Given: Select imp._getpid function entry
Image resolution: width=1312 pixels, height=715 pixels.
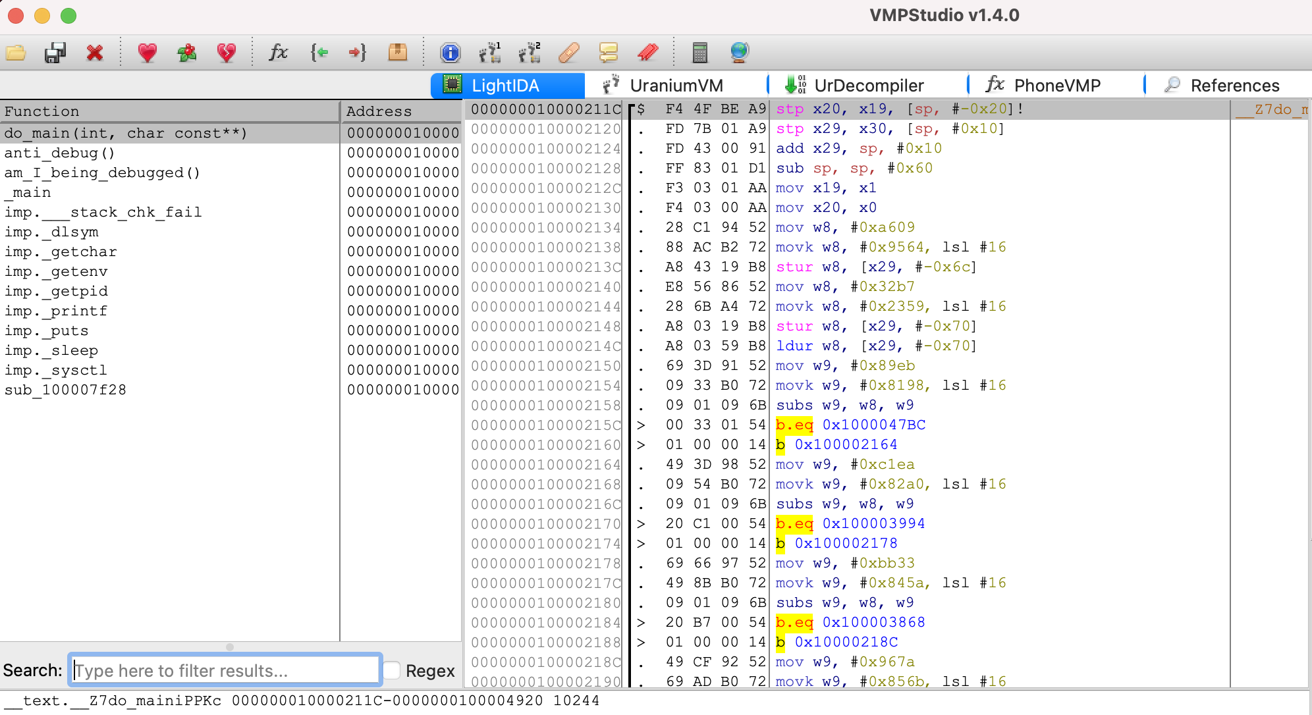Looking at the screenshot, I should tap(56, 291).
